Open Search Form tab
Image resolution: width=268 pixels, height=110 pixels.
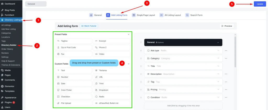click(x=194, y=15)
